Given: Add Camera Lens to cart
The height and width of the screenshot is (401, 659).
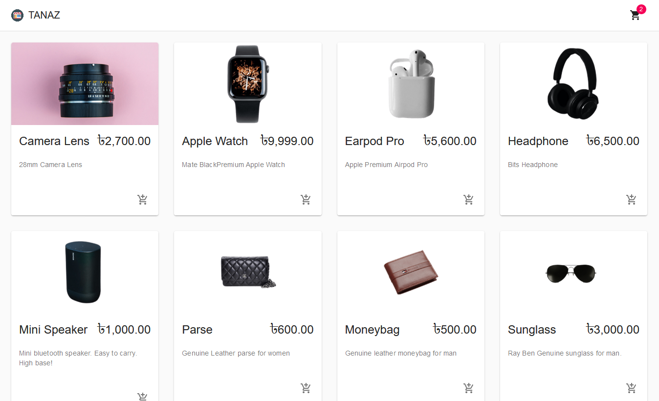Looking at the screenshot, I should coord(142,199).
